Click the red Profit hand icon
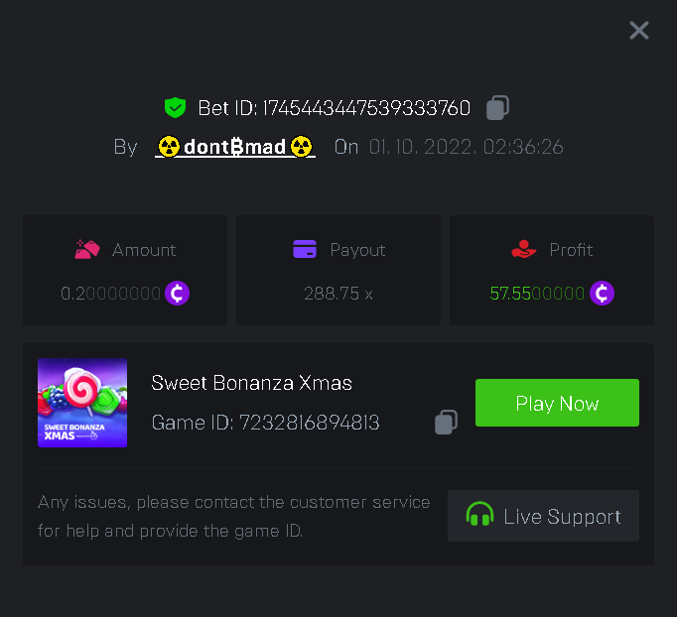The width and height of the screenshot is (677, 617). point(524,250)
